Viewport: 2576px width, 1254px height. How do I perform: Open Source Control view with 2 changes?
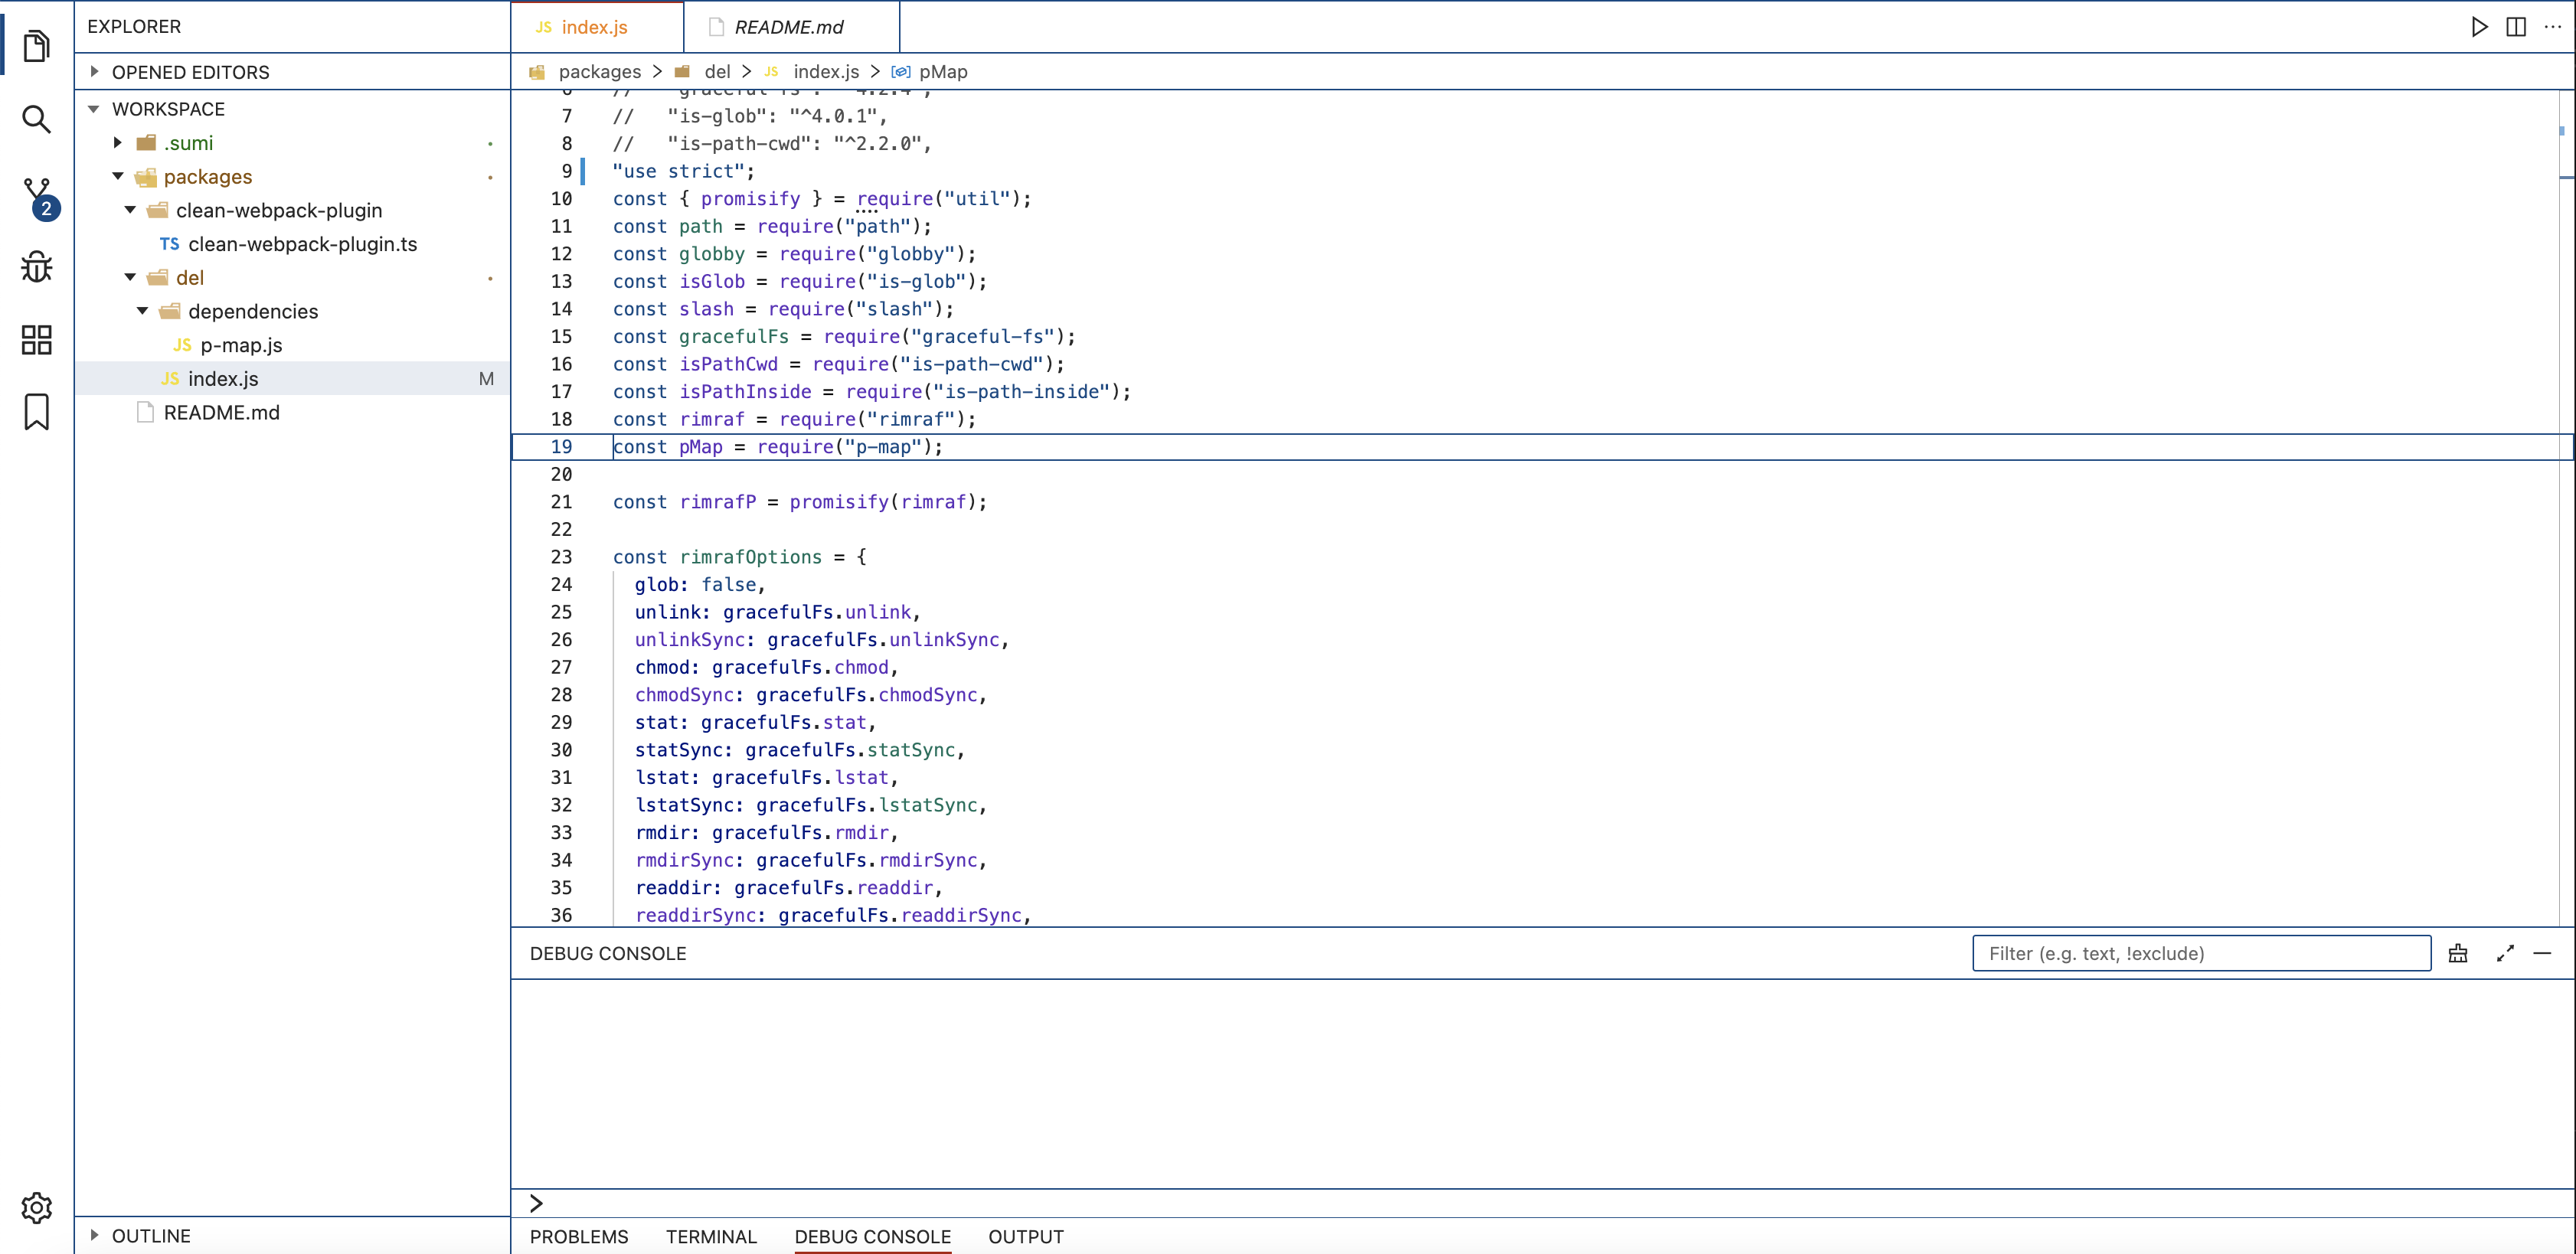coord(40,198)
